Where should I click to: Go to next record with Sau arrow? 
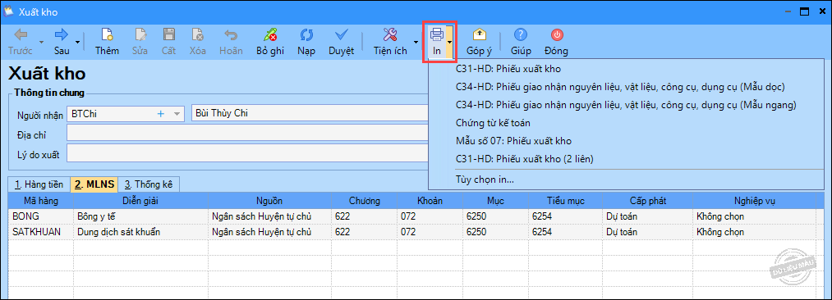point(62,35)
